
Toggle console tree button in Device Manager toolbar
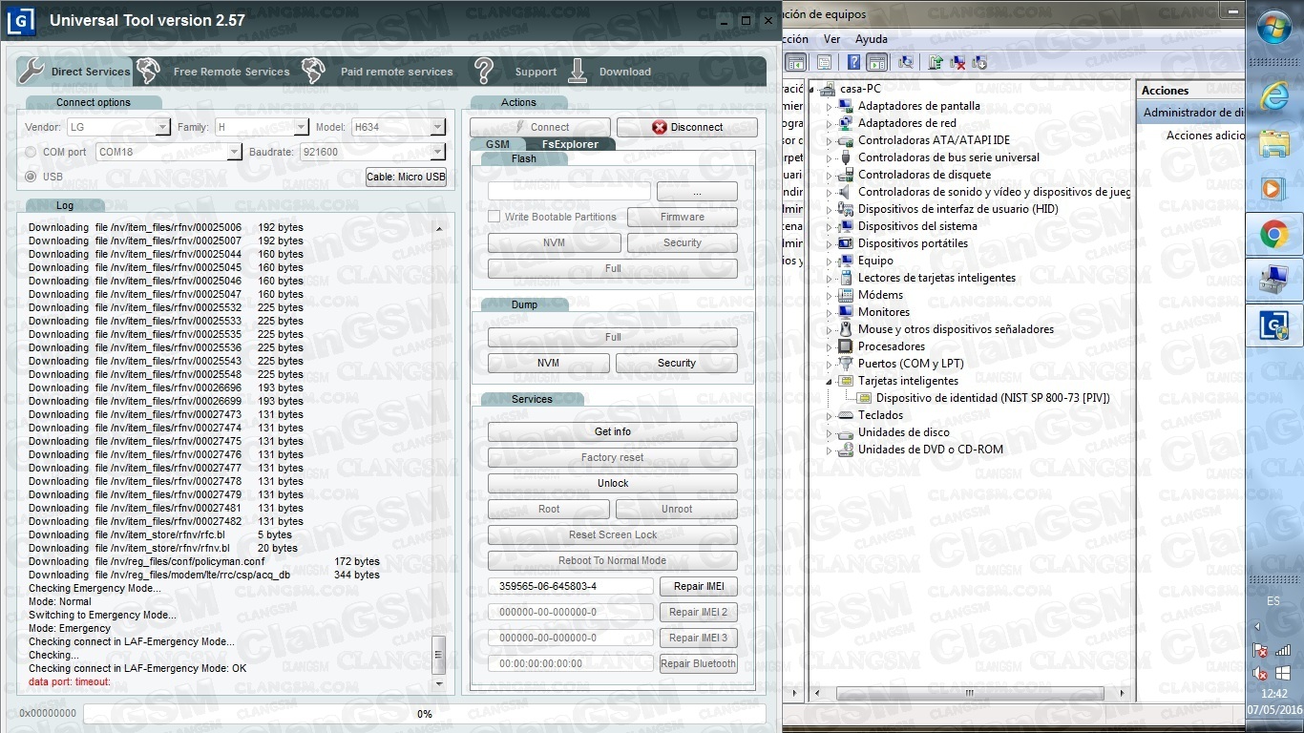pos(796,62)
